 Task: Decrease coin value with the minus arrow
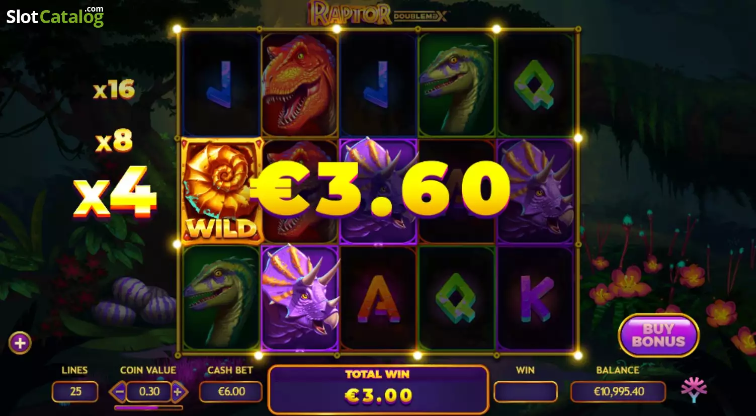pyautogui.click(x=118, y=391)
